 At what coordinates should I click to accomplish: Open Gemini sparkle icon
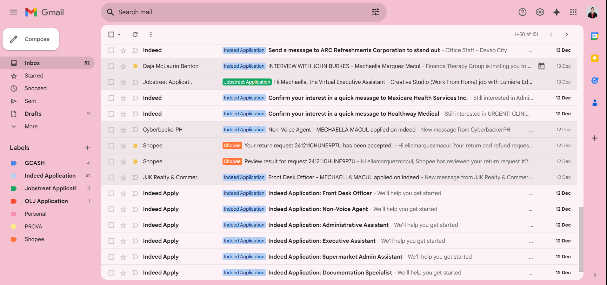(x=557, y=12)
